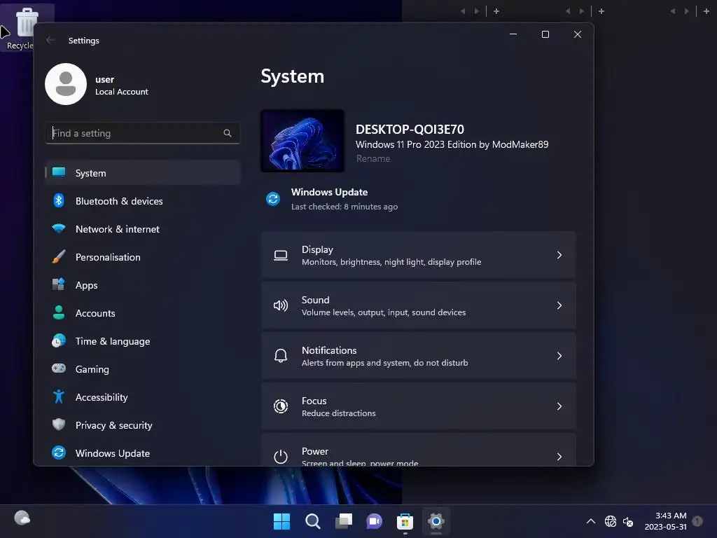Screen dimensions: 717x538
Task: Click the Notifications bell icon
Action: click(281, 355)
